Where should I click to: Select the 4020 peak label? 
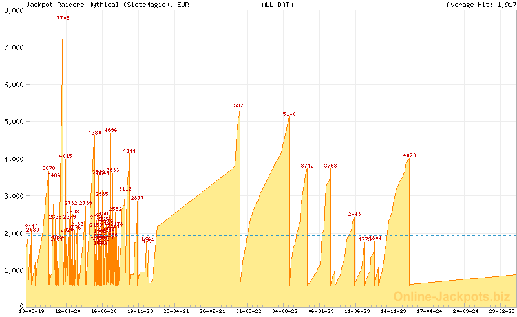[409, 155]
